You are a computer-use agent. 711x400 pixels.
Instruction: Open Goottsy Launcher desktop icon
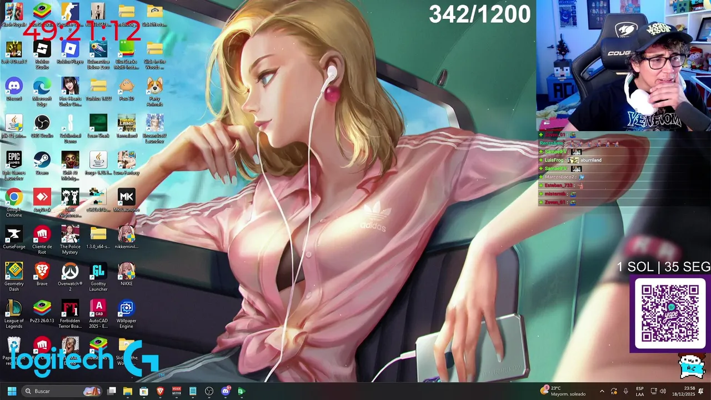pyautogui.click(x=98, y=277)
